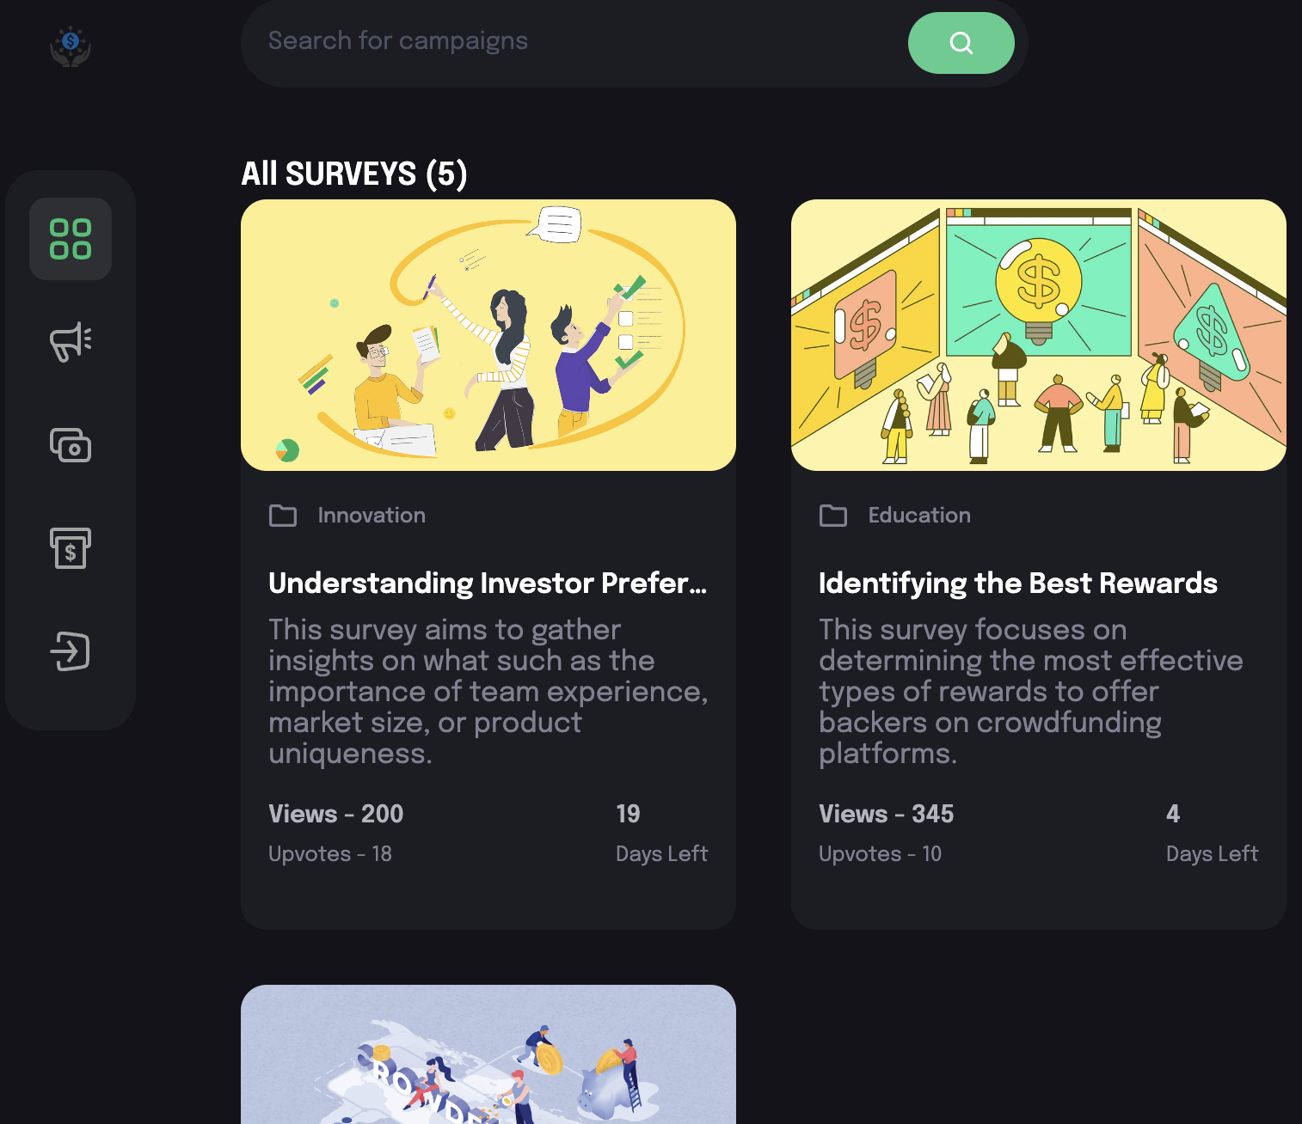Select the Education category label

(919, 516)
